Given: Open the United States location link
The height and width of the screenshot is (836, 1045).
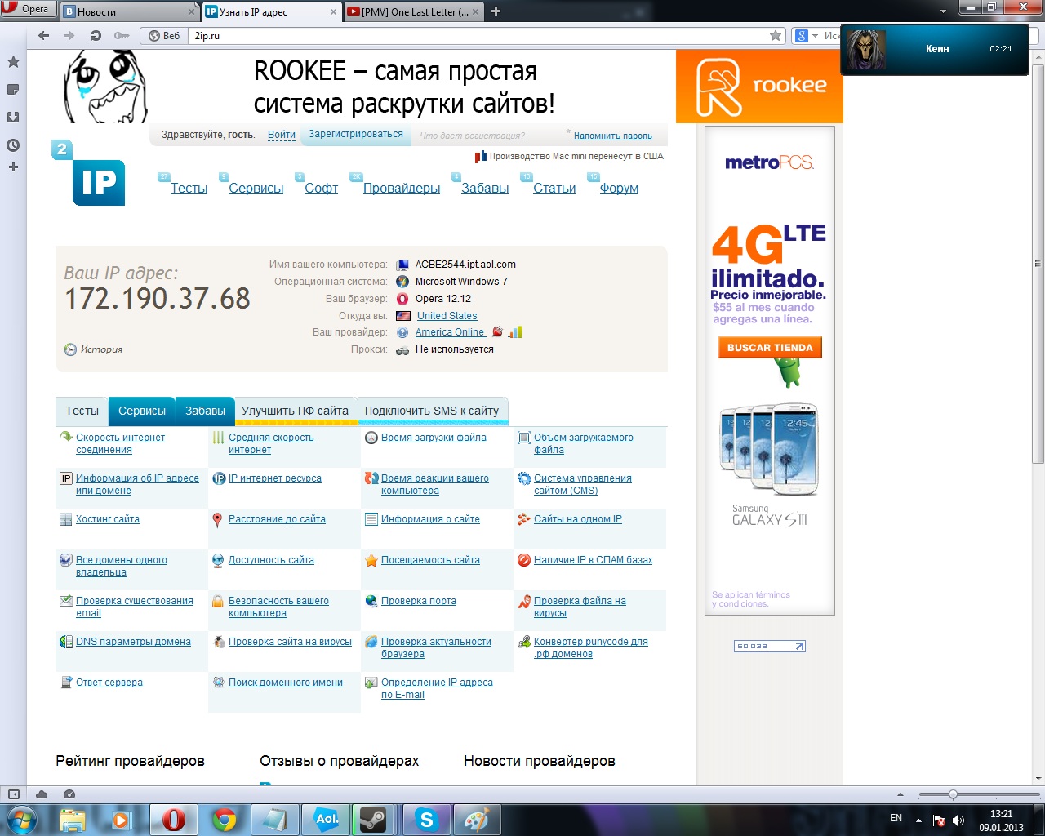Looking at the screenshot, I should (x=447, y=316).
